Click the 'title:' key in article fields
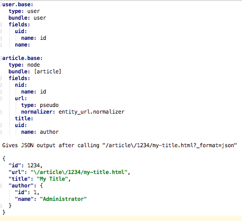This screenshot has height=221, width=242. tap(24, 119)
